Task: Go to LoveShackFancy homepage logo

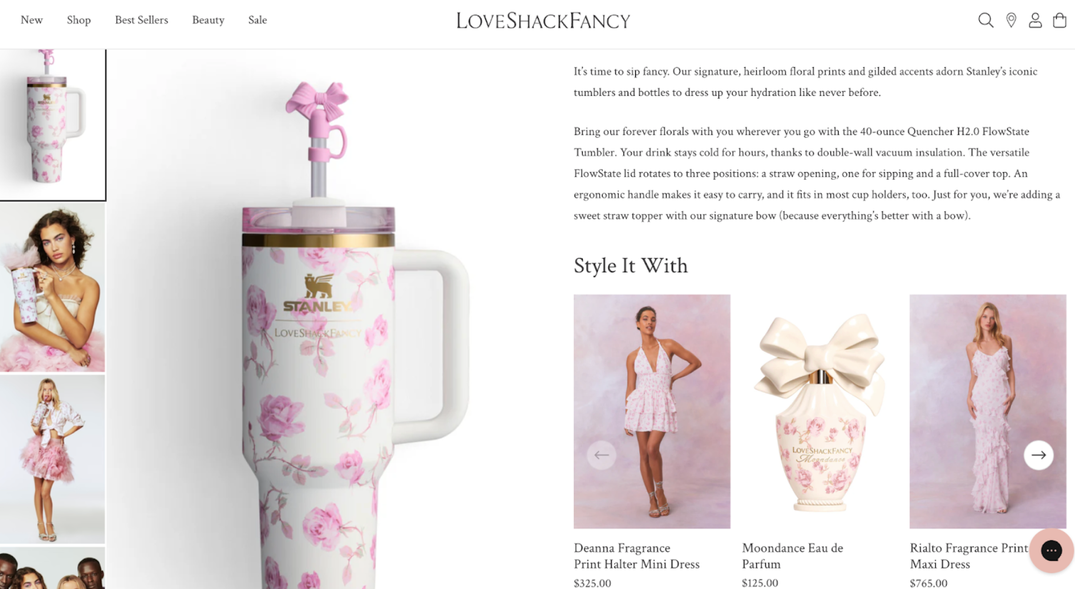Action: [543, 21]
